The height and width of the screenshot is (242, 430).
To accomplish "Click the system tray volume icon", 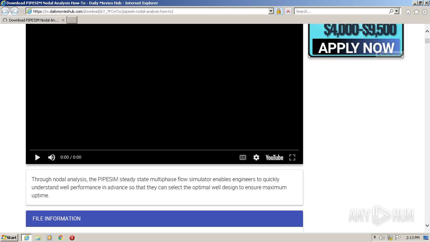I will [x=382, y=238].
